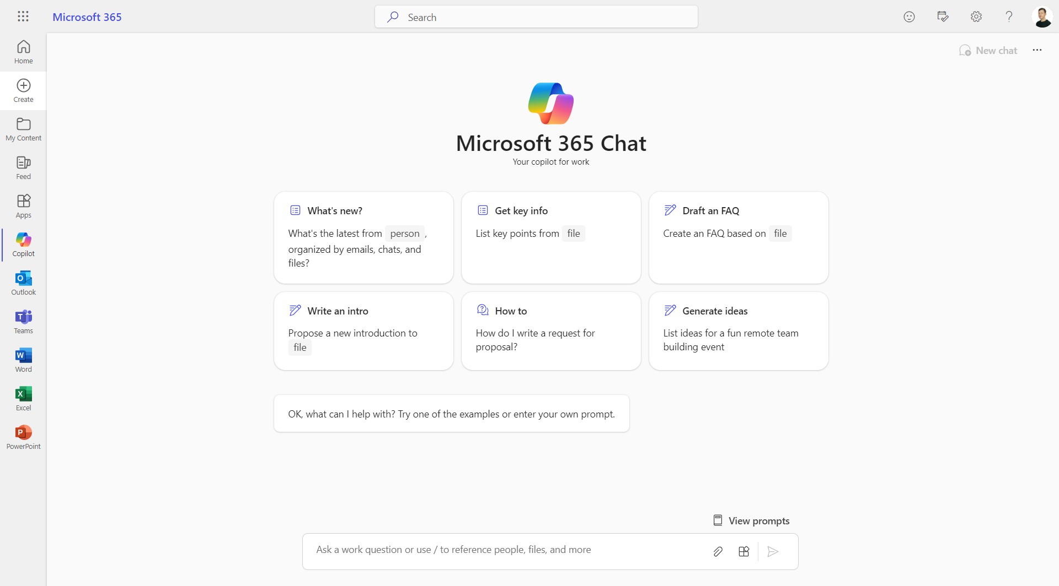Launch Teams from the left rail

click(x=23, y=322)
